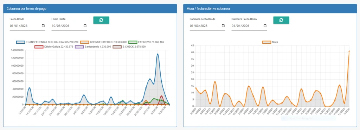Viewport: 360px width, 130px height.
Task: Click the Mora peak point at 3/2026
Action: pyautogui.click(x=349, y=51)
